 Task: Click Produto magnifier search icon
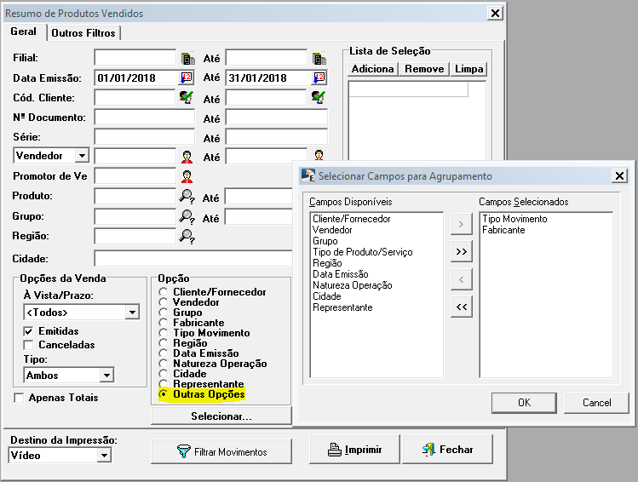coord(187,197)
